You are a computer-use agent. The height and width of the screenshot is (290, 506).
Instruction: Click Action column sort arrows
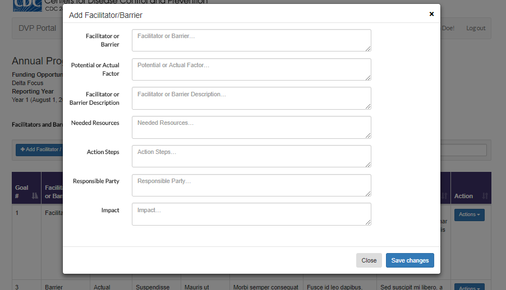click(485, 196)
